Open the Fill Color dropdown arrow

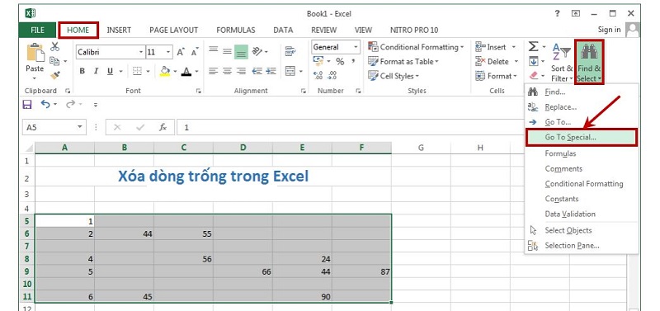click(175, 72)
